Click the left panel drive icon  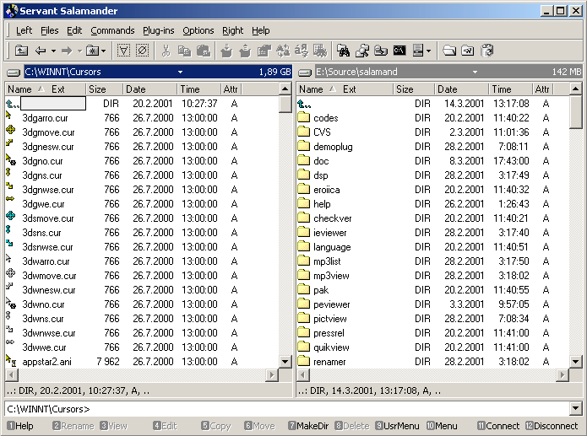[x=13, y=73]
